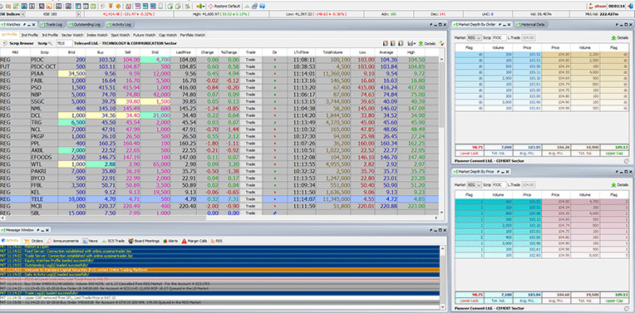Click the Board Meetings icon tab
This screenshot has height=313, width=635.
(144, 241)
